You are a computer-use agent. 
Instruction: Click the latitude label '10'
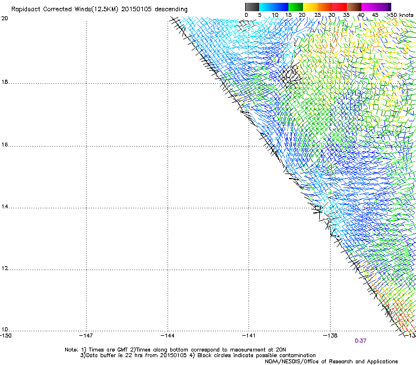click(4, 330)
